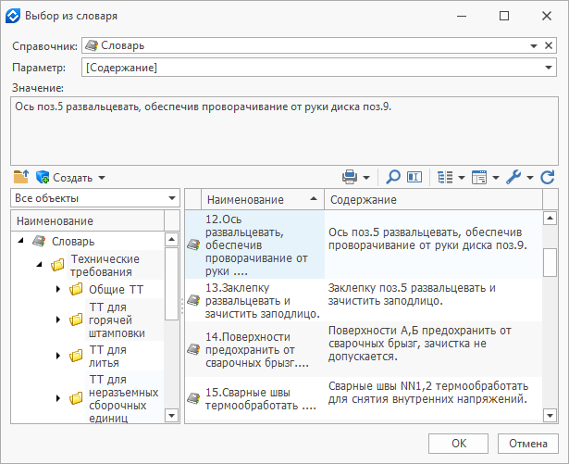The image size is (569, 464).
Task: Click the Отмена button
Action: coord(527,443)
